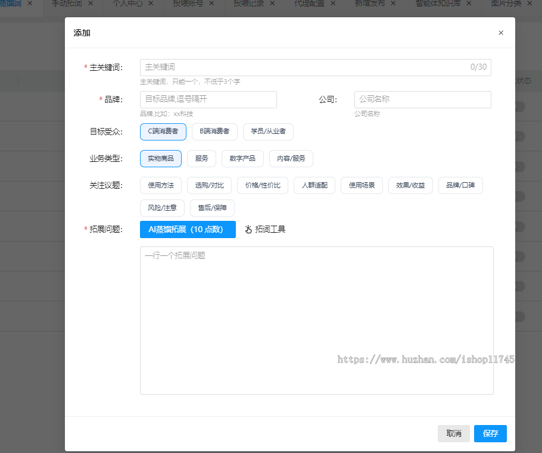
Task: Toggle the 风险/注意 topic tag
Action: 162,208
